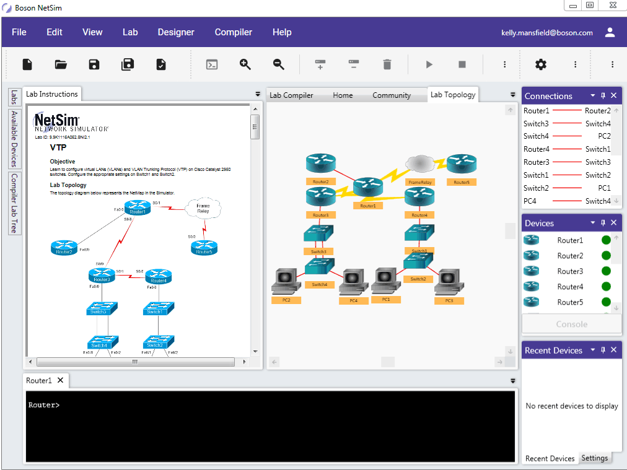Click the Zoom In magnifier icon
This screenshot has height=470, width=627.
(245, 64)
